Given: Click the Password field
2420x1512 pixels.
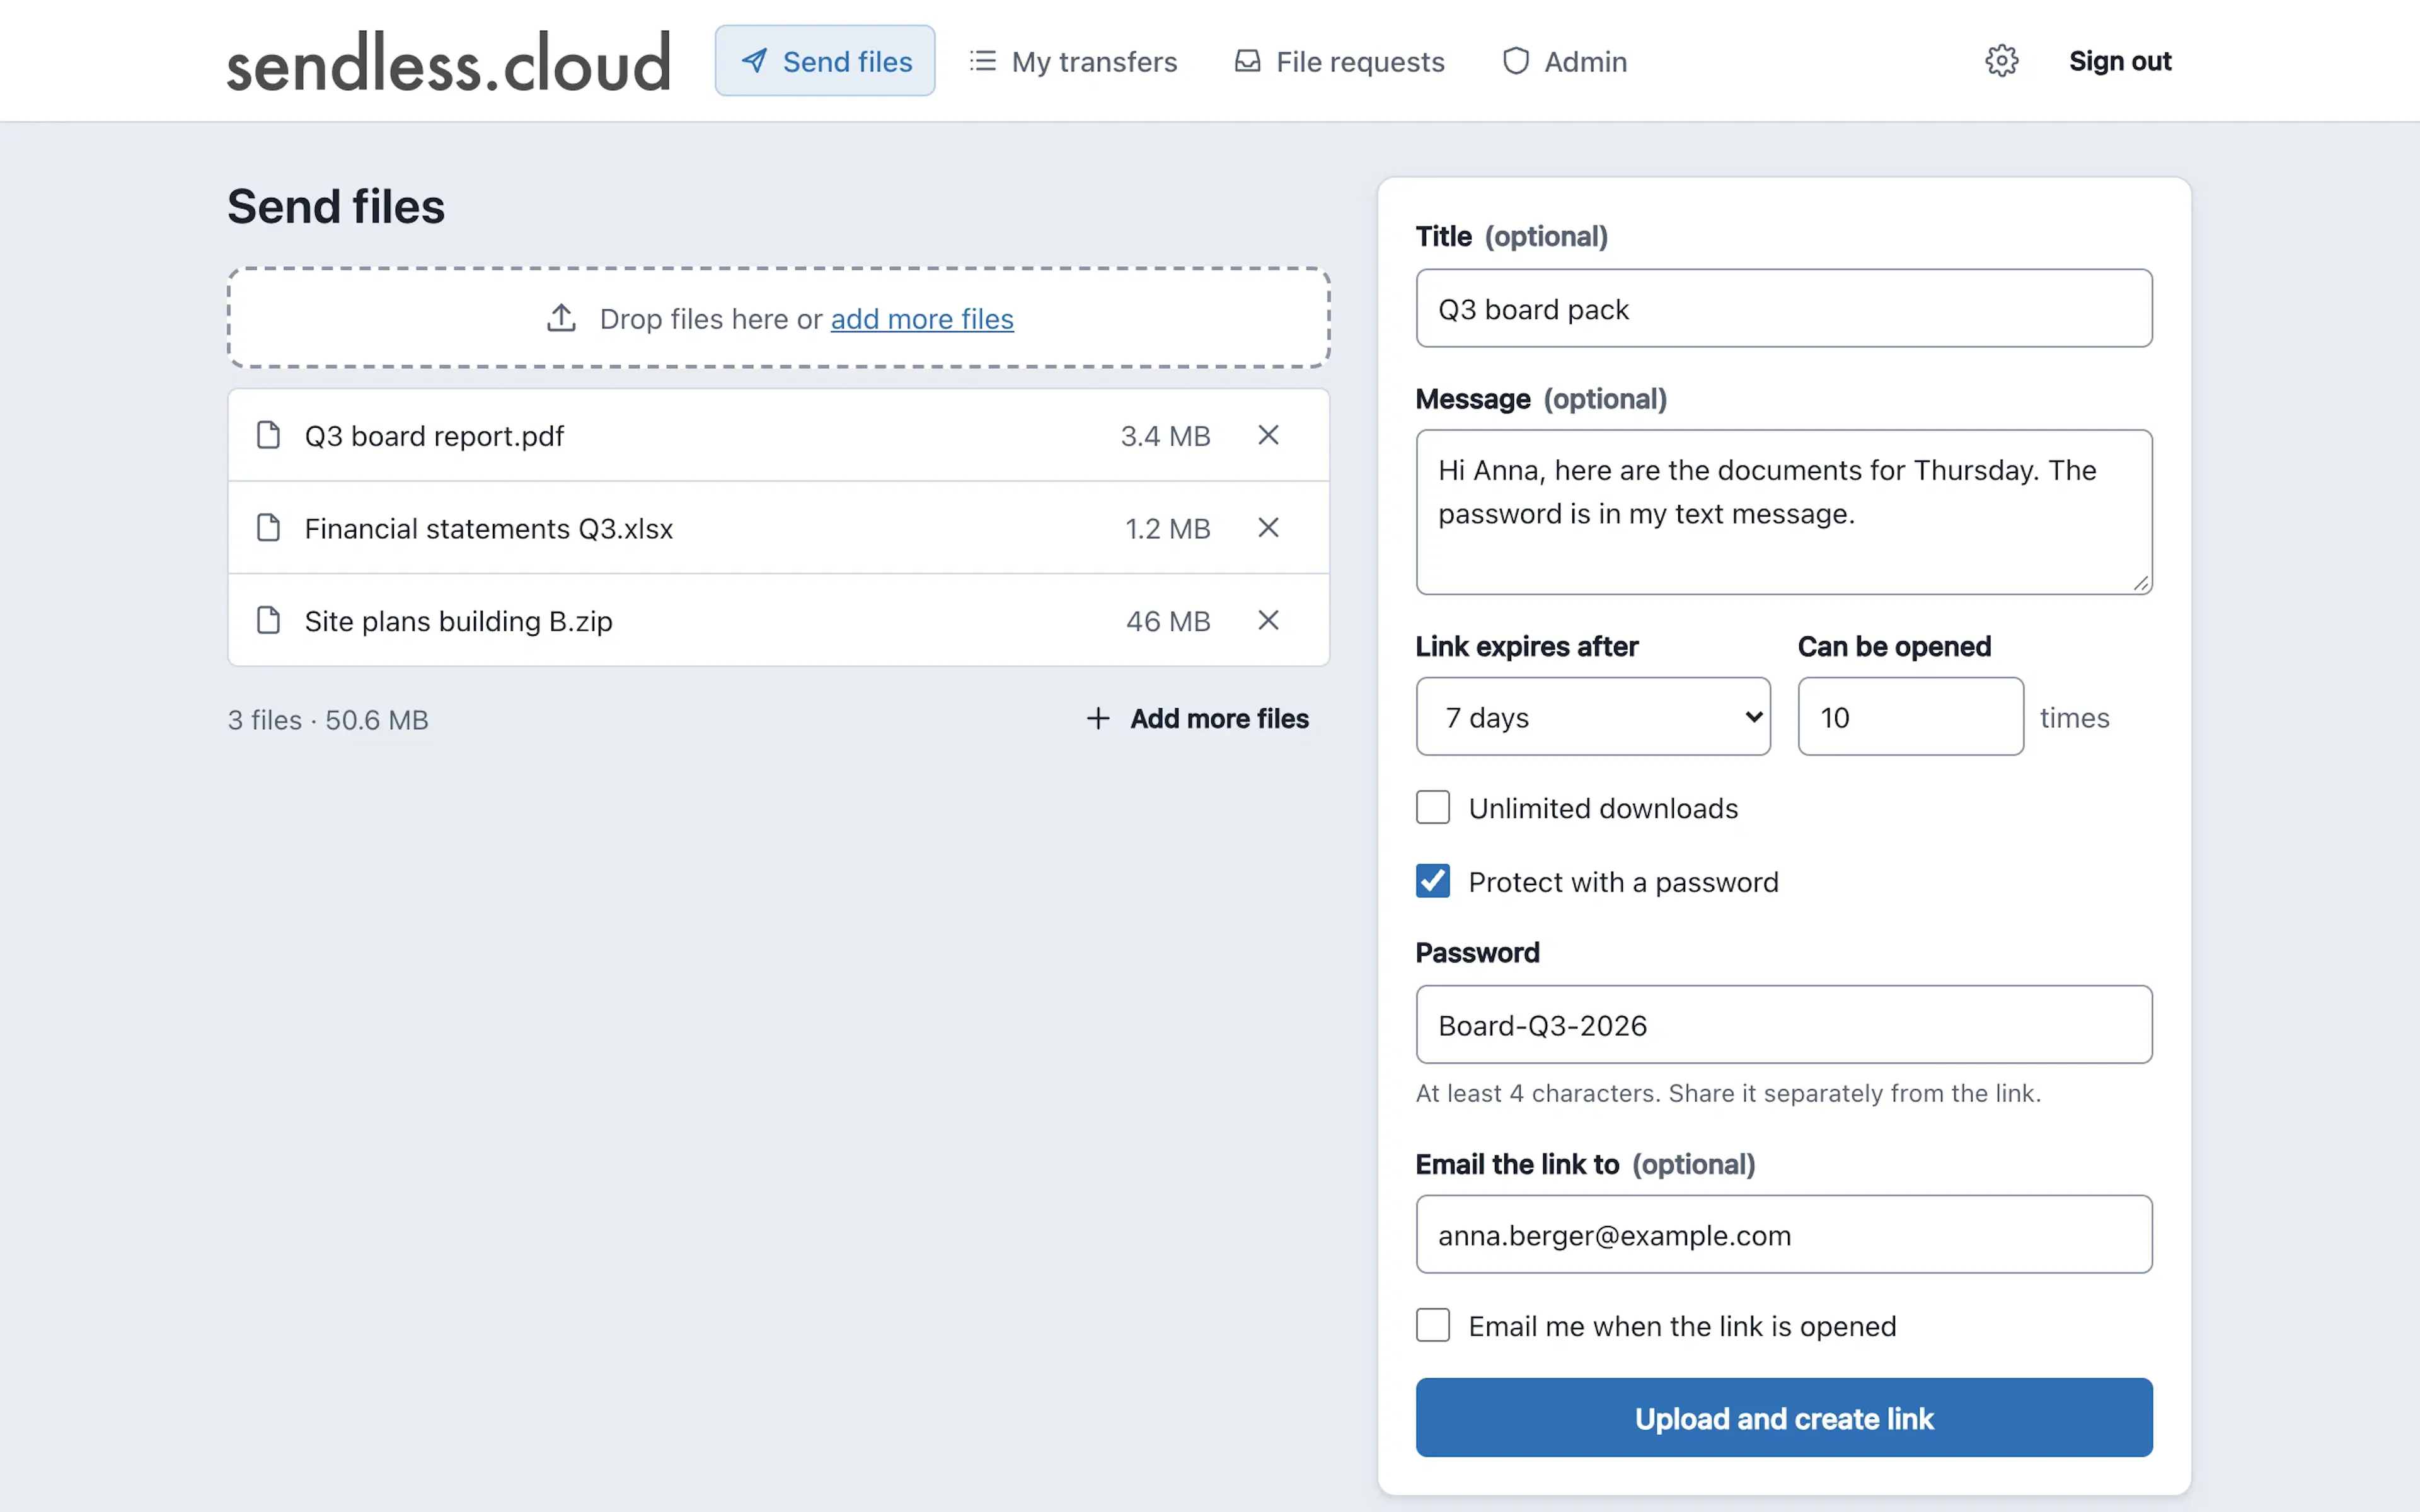Looking at the screenshot, I should tap(1784, 1024).
